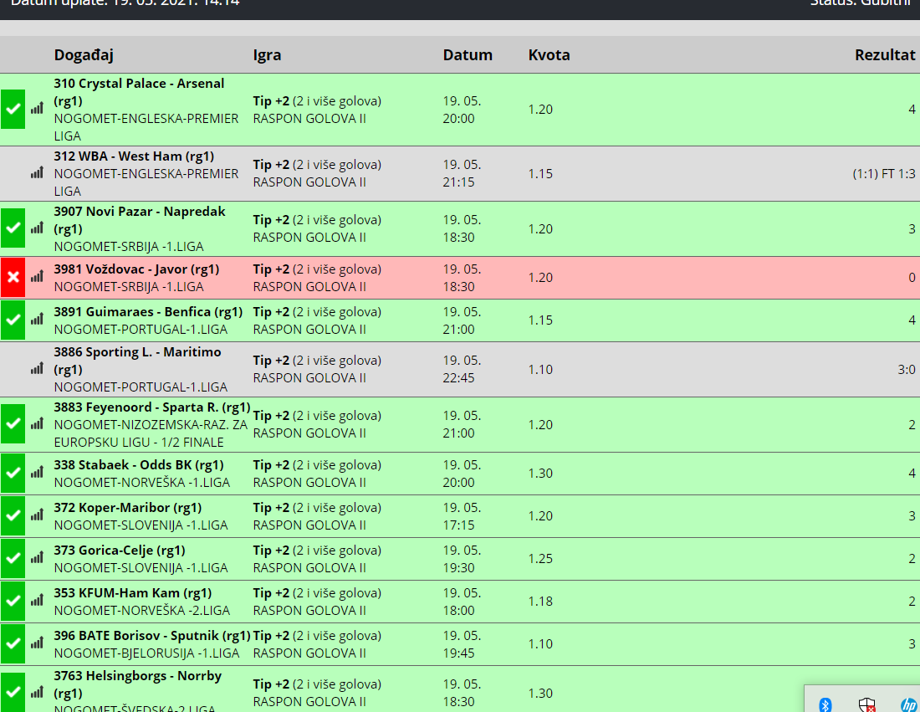This screenshot has height=712, width=920.
Task: Click date 19. 05. 19:45
Action: tap(462, 644)
